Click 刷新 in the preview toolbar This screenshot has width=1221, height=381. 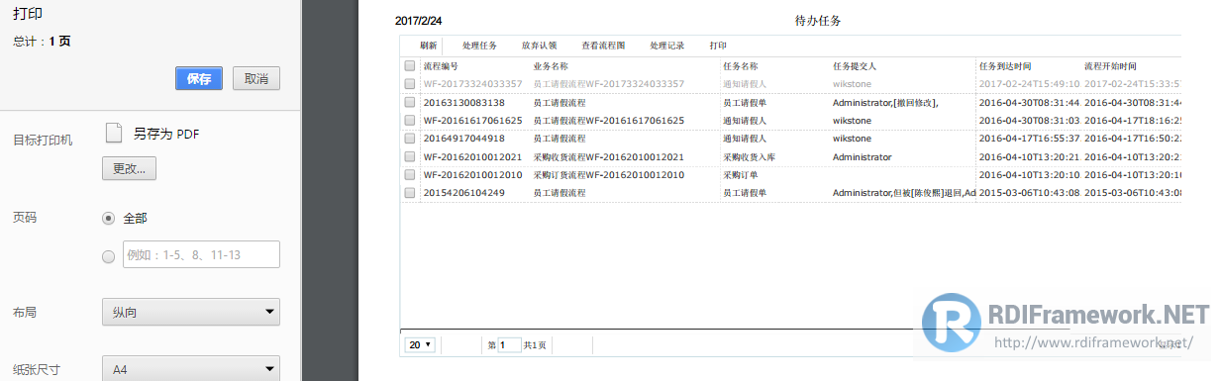(x=428, y=46)
